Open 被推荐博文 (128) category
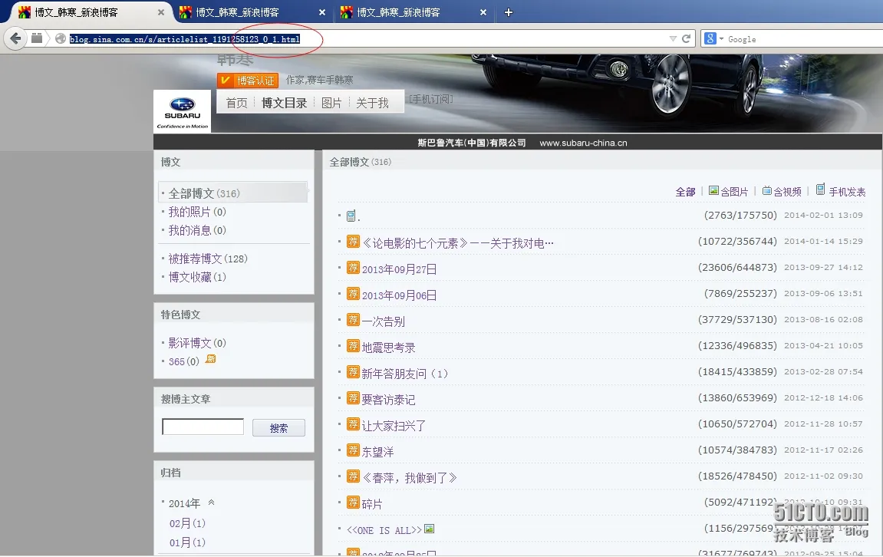The height and width of the screenshot is (557, 883). [x=208, y=259]
